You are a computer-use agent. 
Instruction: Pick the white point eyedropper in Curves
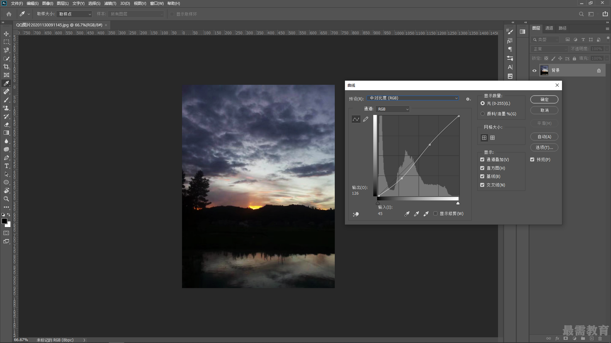click(x=426, y=214)
